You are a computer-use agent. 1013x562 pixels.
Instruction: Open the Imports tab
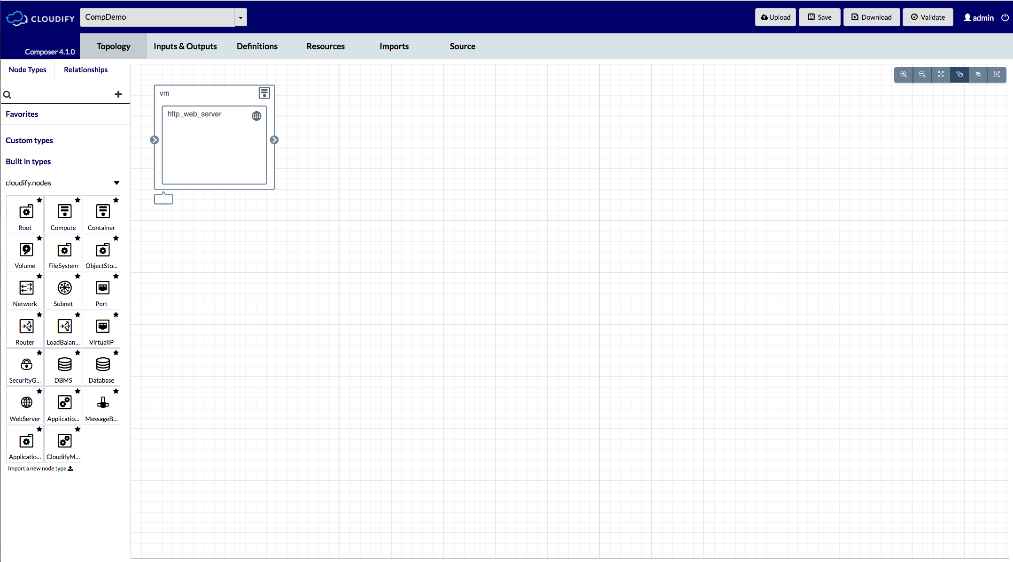pos(394,46)
